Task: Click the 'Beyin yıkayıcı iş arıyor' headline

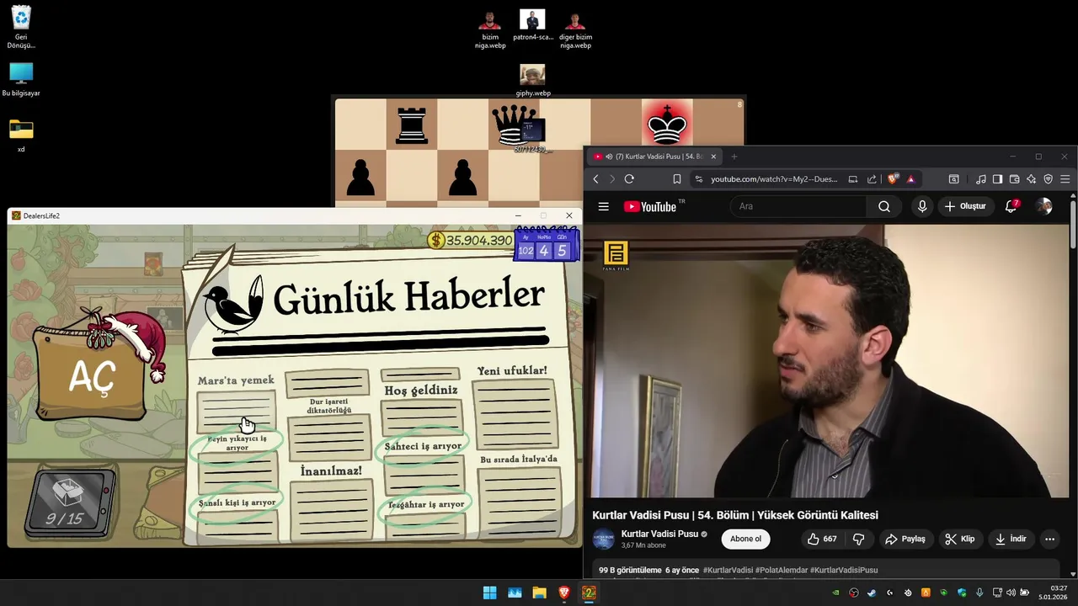Action: [237, 443]
